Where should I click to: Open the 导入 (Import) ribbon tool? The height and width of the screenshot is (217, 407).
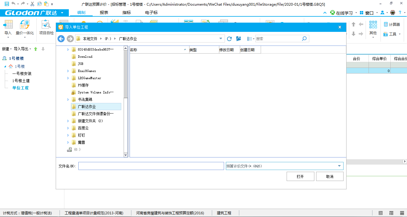8,29
